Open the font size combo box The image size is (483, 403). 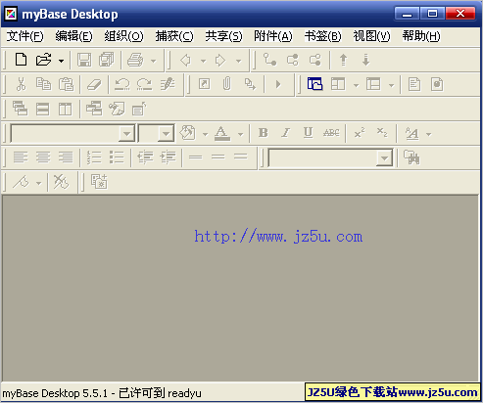pyautogui.click(x=157, y=133)
